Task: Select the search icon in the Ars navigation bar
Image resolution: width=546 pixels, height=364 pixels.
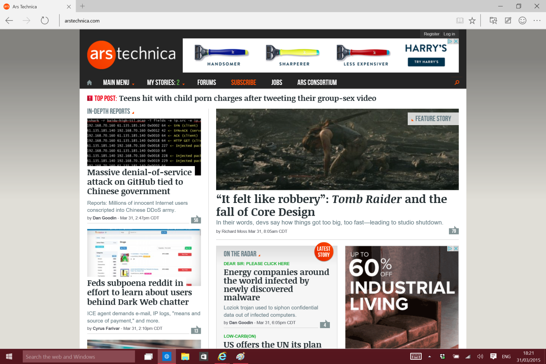Action: click(x=456, y=82)
